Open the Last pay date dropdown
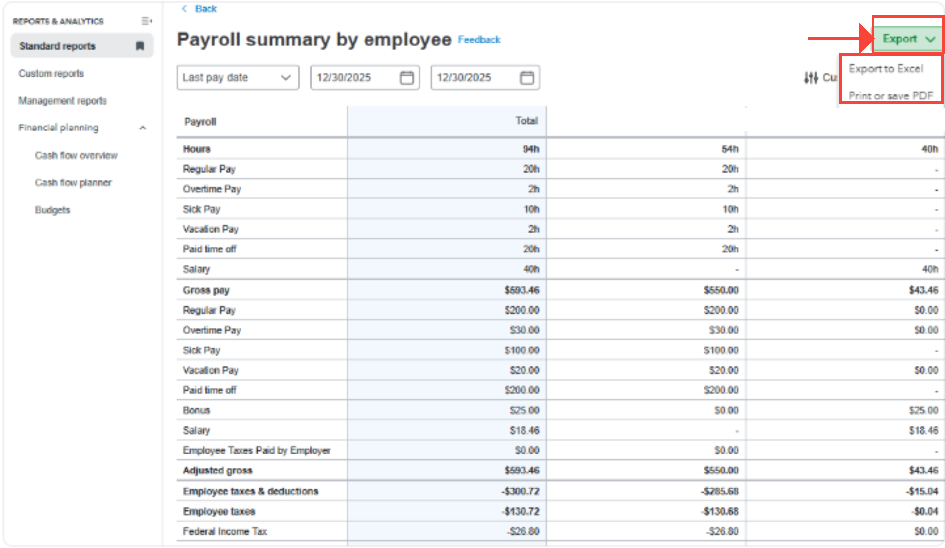The image size is (945, 548). click(x=238, y=77)
